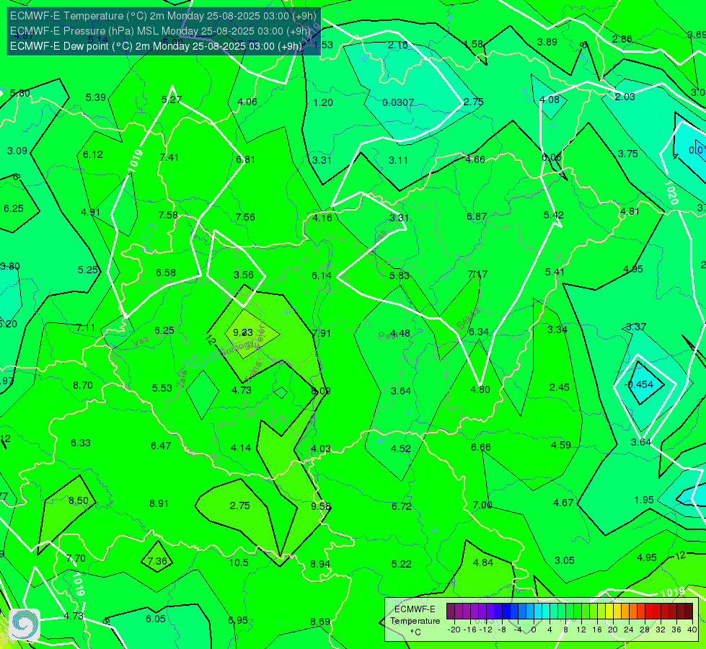
Task: Click the dew point value 4.59
Action: click(x=561, y=444)
